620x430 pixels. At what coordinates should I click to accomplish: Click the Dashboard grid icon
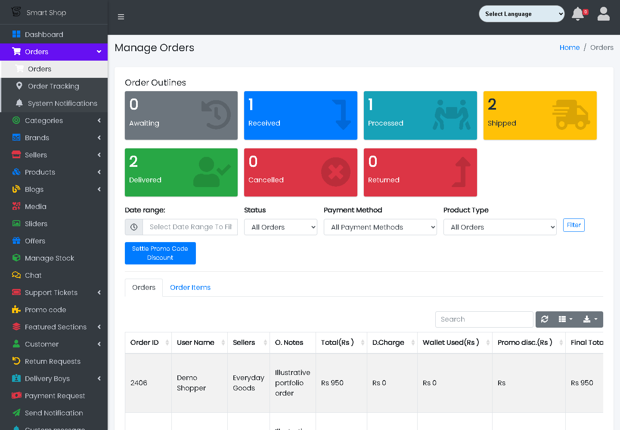pos(16,34)
